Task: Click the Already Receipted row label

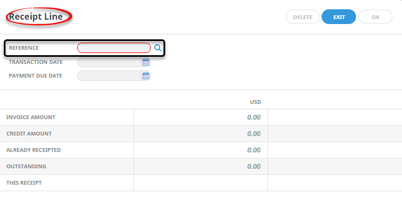Action: coord(33,150)
